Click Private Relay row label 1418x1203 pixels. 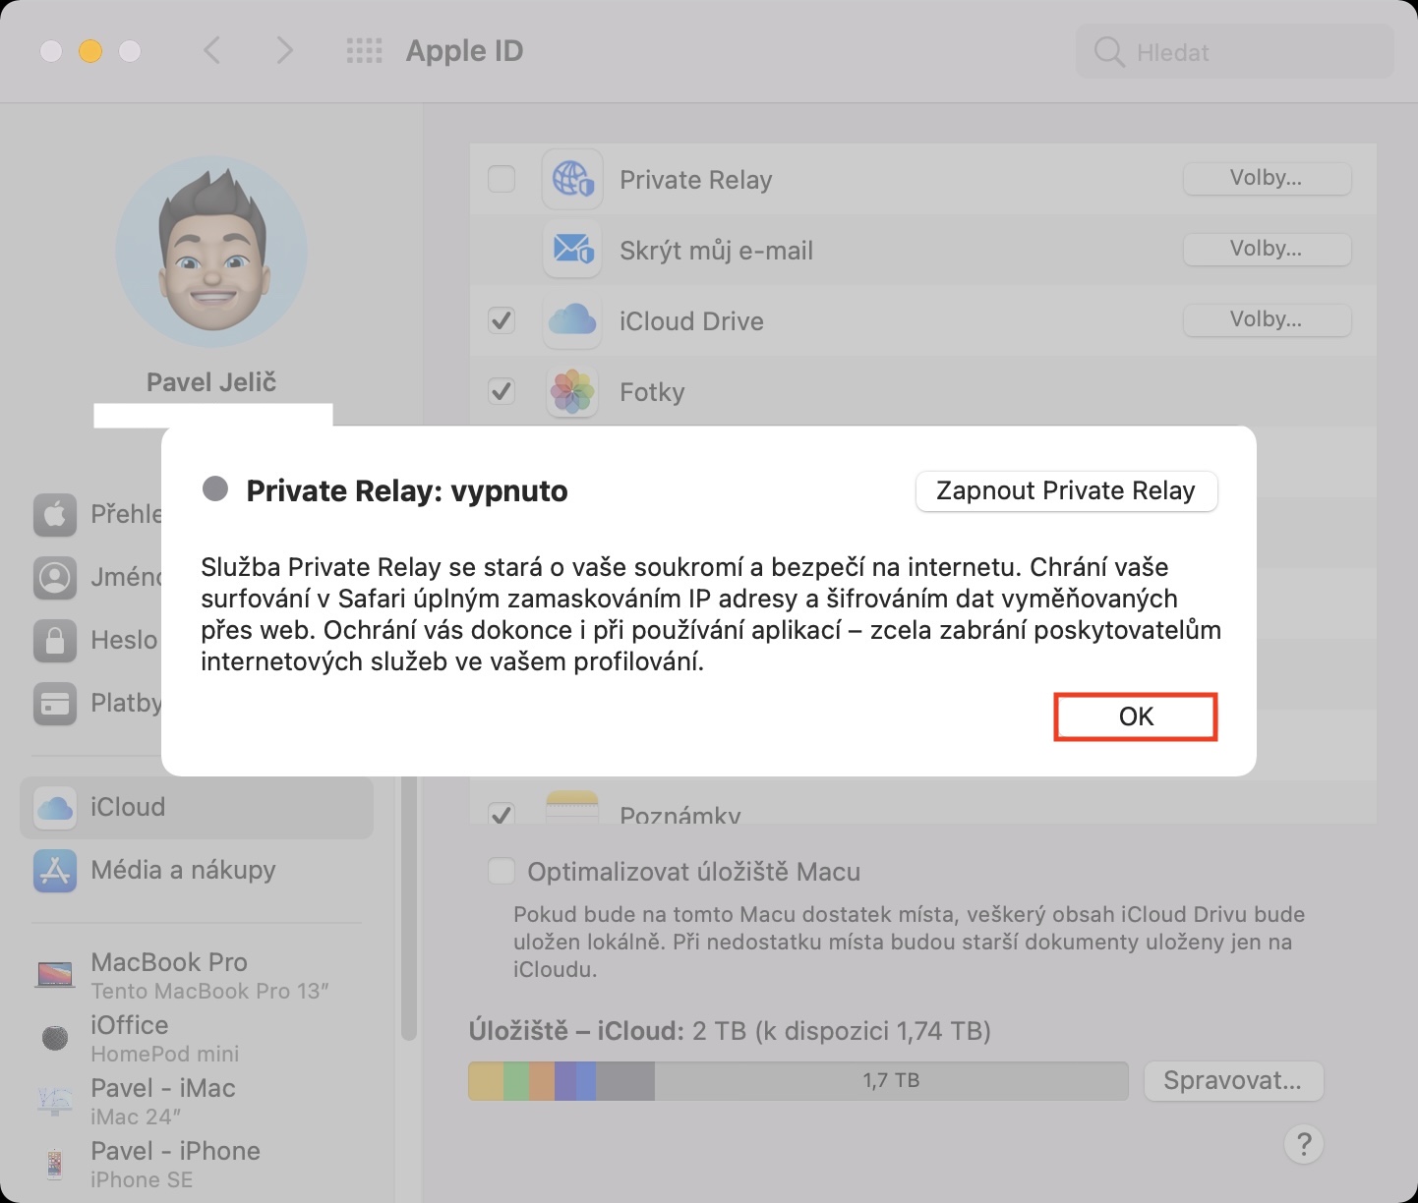point(695,180)
